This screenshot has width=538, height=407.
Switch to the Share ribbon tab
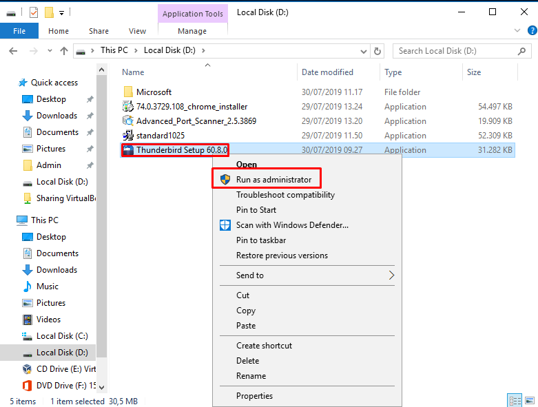coord(99,31)
